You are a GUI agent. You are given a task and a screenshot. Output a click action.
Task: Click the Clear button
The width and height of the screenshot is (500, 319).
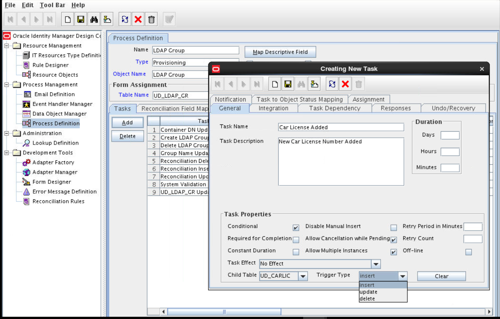click(441, 276)
